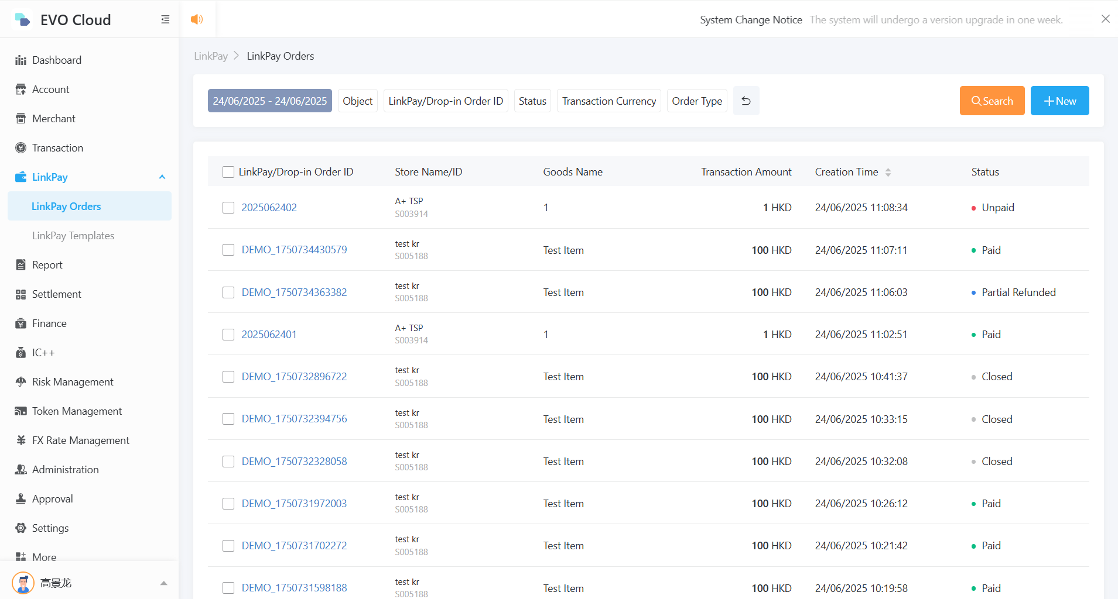Open order link DEMO_1750734430579
The width and height of the screenshot is (1118, 599).
click(294, 250)
